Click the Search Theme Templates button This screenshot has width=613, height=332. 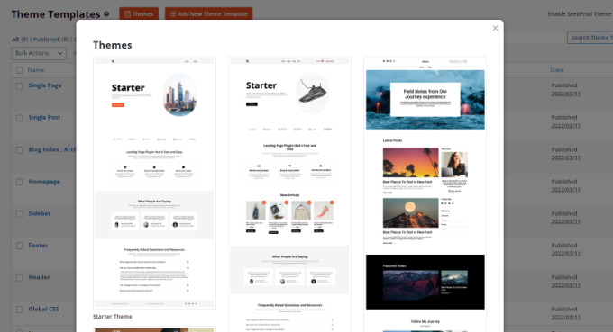pos(590,38)
